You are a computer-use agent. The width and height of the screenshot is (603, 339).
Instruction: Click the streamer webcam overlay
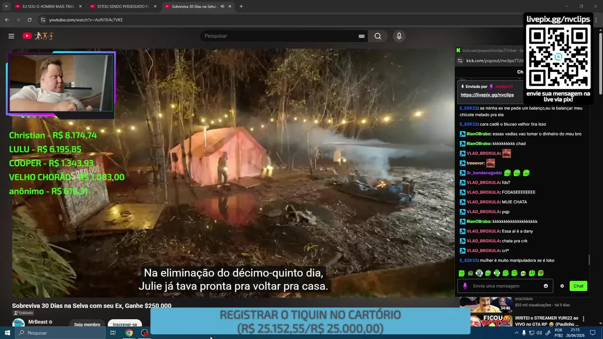click(61, 83)
